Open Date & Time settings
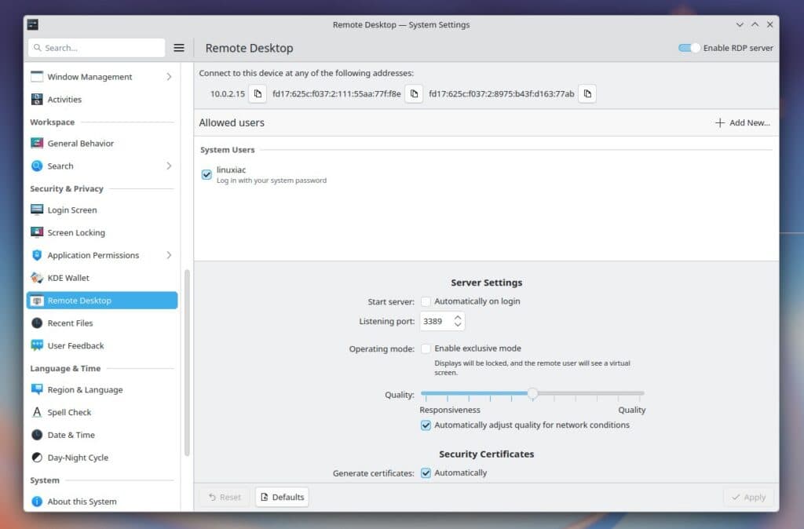 pyautogui.click(x=102, y=435)
